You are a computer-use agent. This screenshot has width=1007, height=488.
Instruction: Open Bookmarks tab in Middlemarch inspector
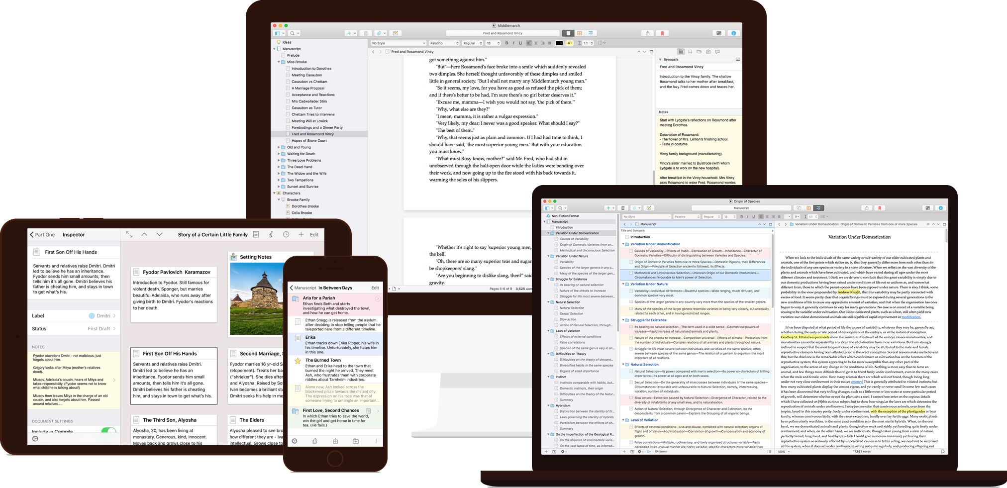pyautogui.click(x=690, y=52)
